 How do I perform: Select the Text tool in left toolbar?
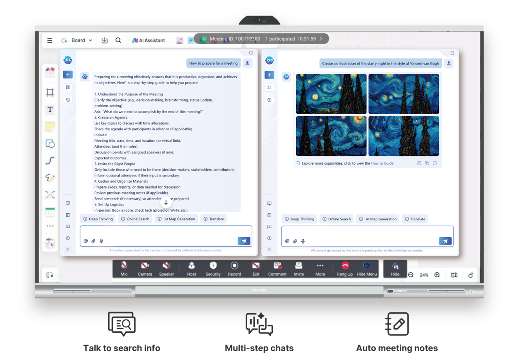[x=50, y=110]
